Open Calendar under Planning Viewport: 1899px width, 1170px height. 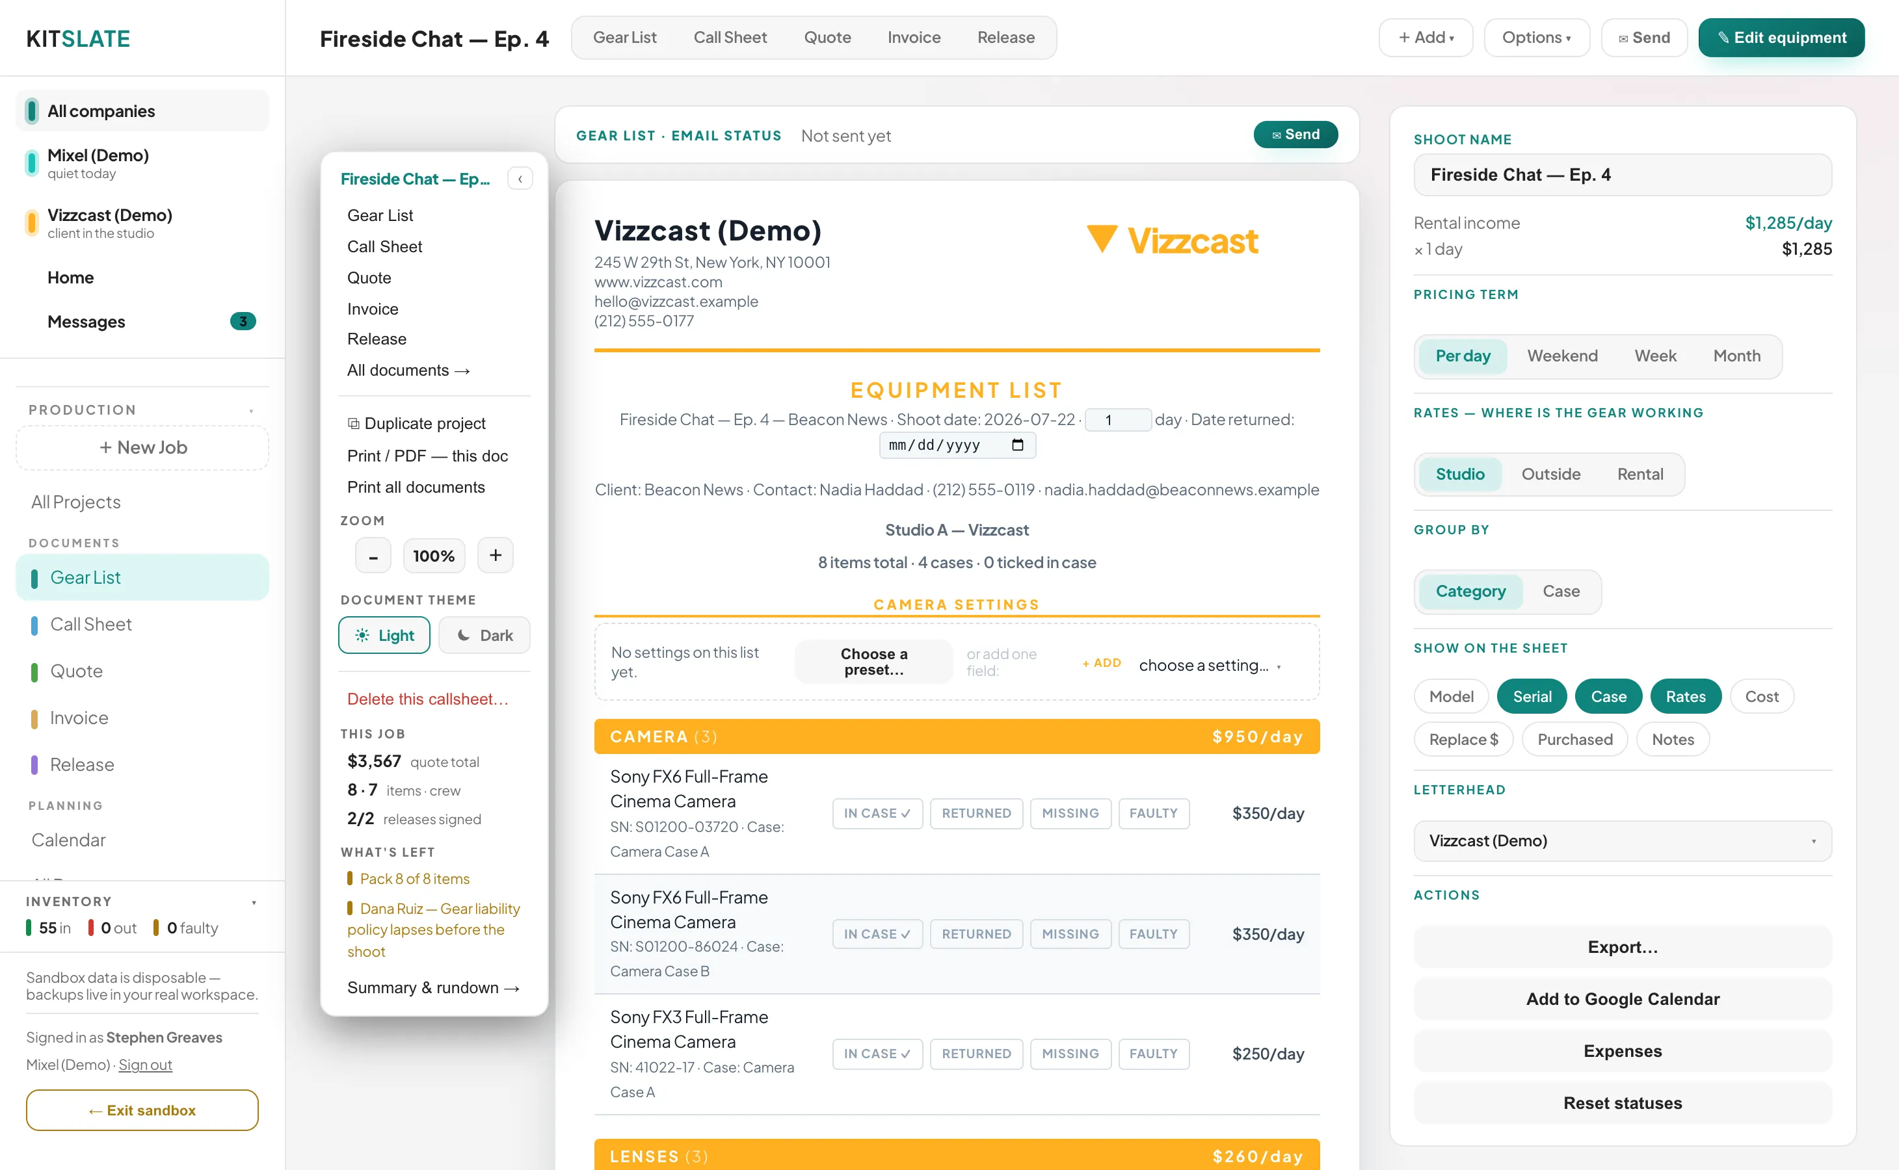click(x=142, y=840)
